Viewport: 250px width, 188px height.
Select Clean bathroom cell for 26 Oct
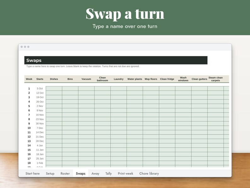102,102
